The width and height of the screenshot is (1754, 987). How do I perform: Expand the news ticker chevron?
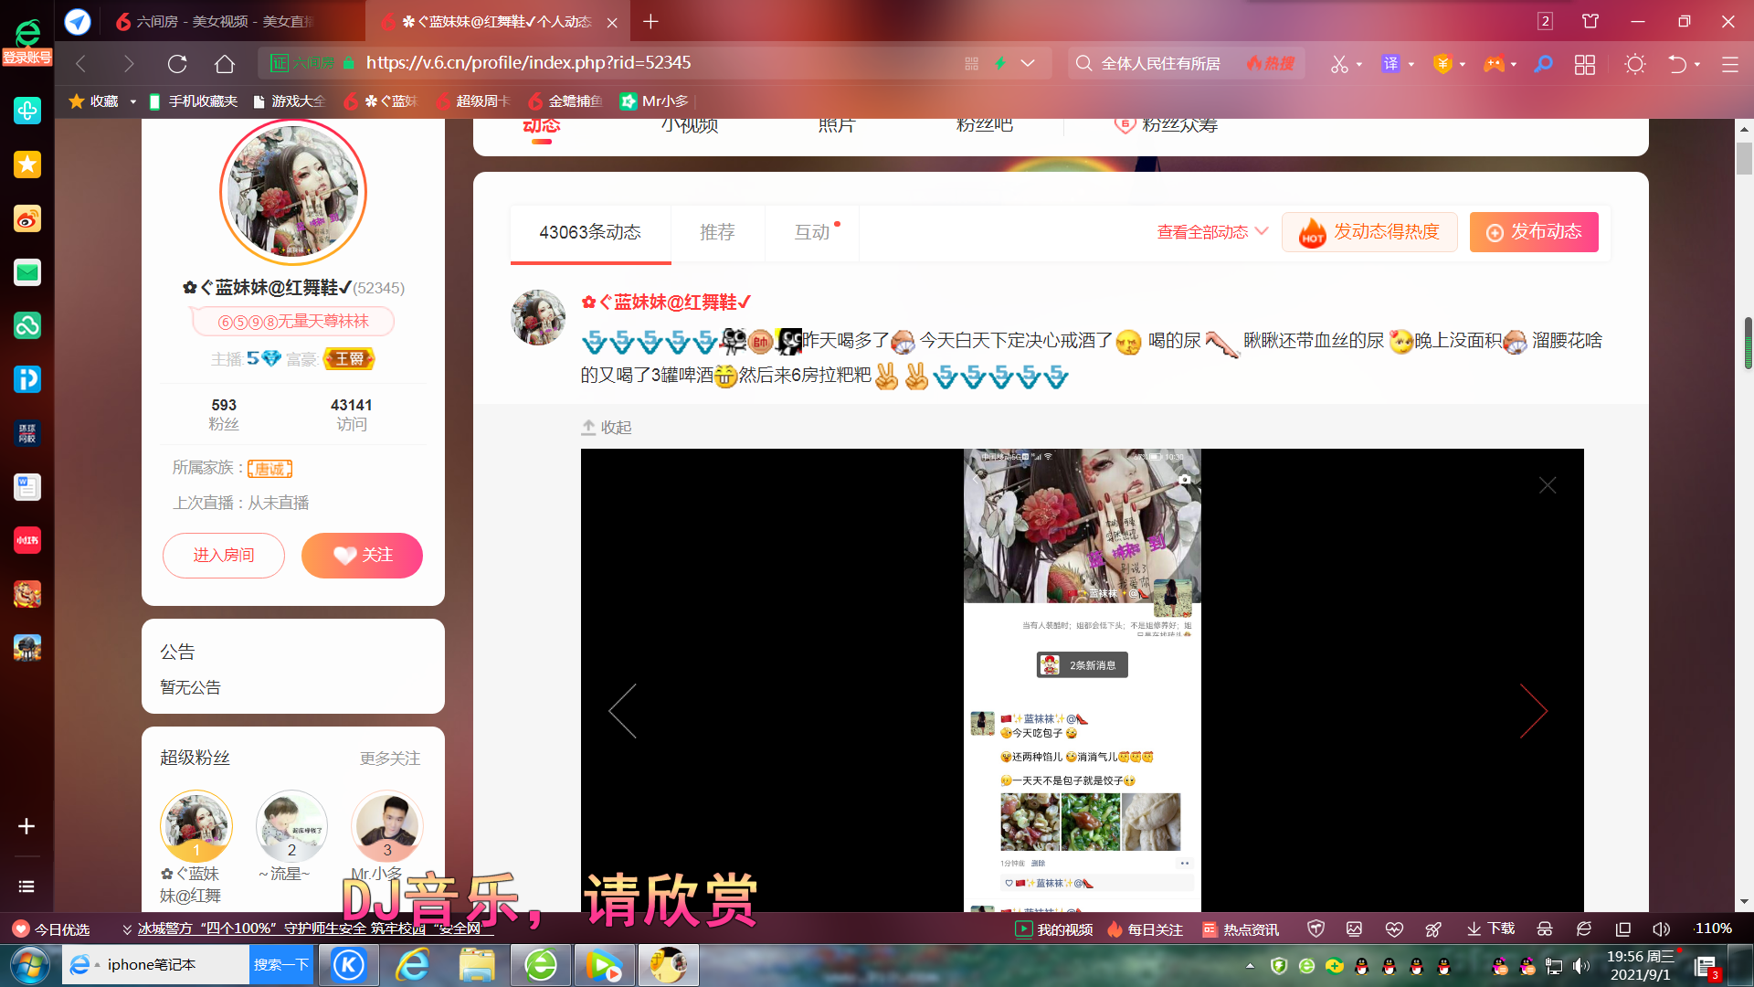(x=127, y=929)
